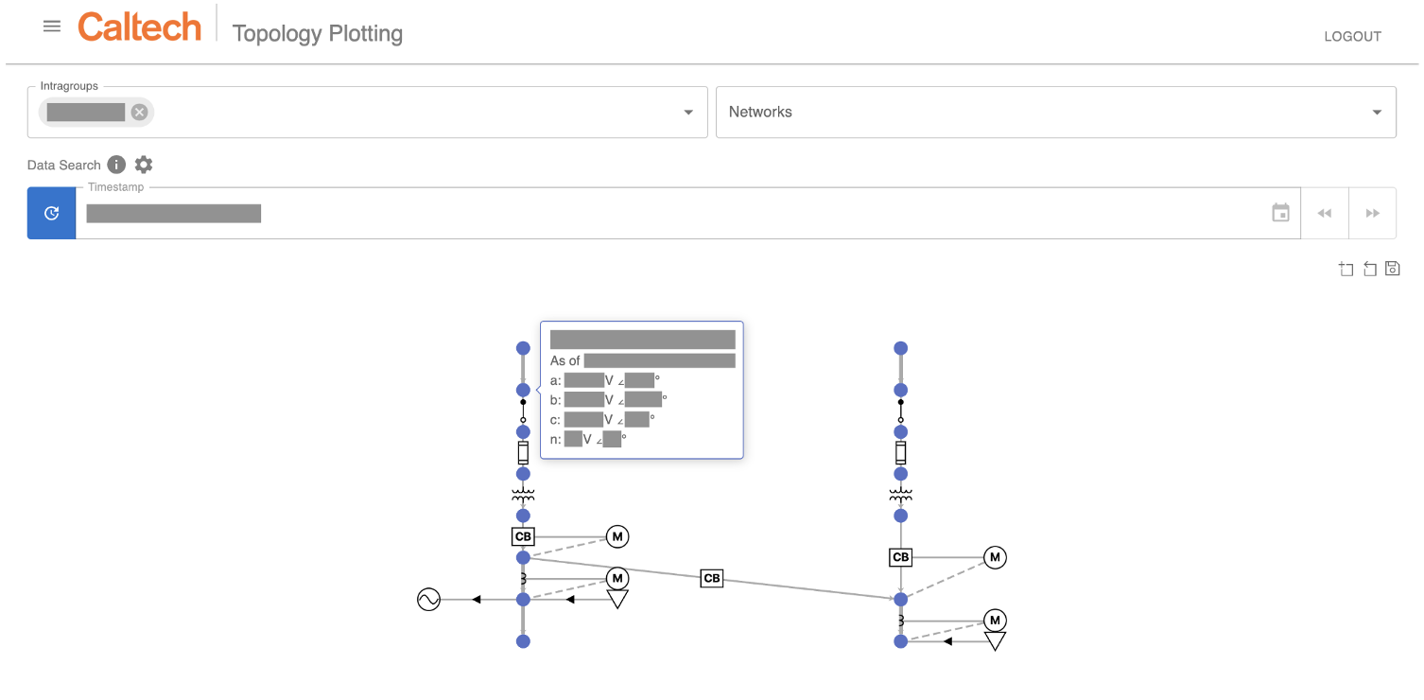Open the Networks dropdown
This screenshot has width=1424, height=700.
click(x=1055, y=113)
